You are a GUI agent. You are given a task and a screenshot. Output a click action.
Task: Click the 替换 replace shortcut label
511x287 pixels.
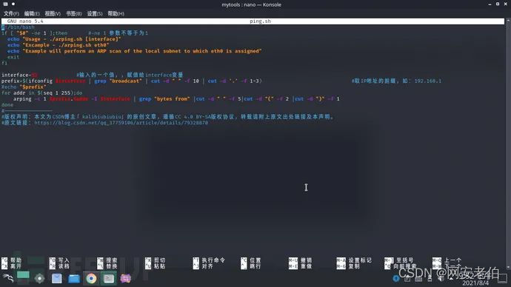click(111, 266)
